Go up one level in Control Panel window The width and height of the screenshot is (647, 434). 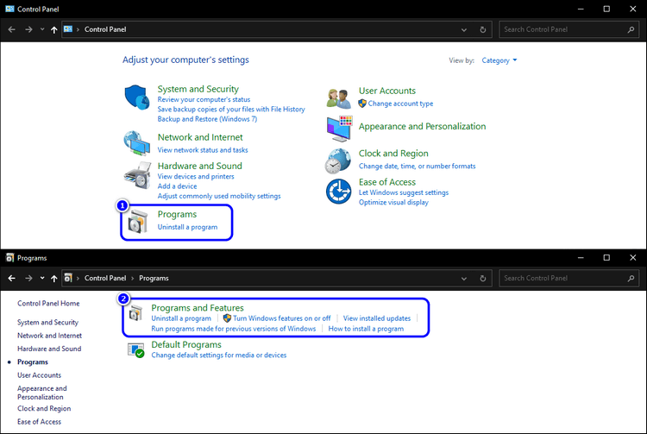[x=53, y=29]
